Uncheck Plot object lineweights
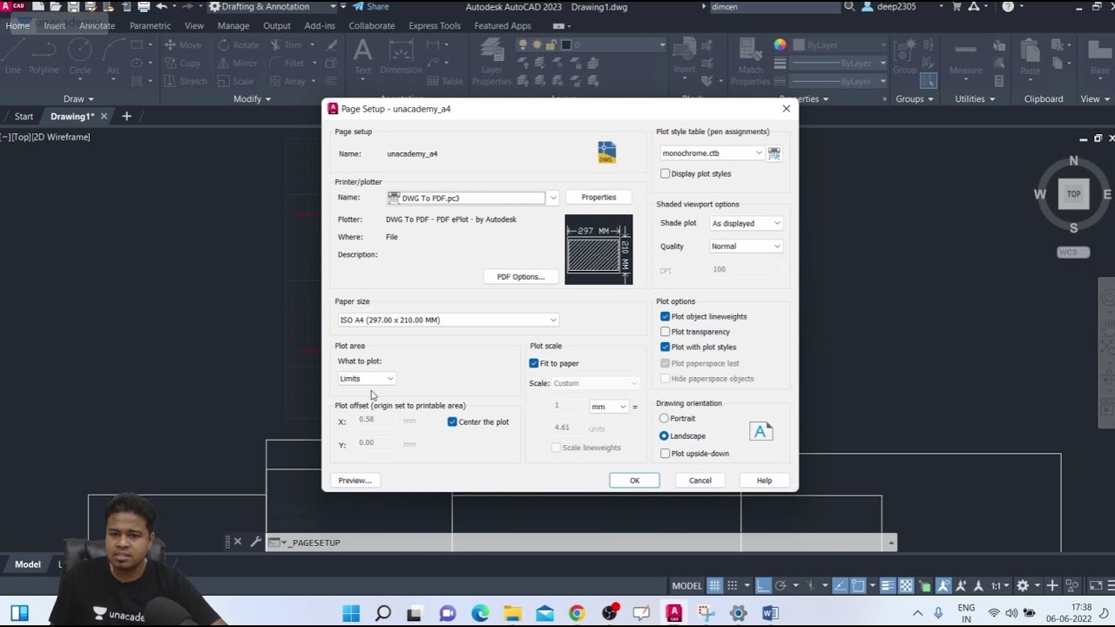The width and height of the screenshot is (1115, 627). click(666, 317)
